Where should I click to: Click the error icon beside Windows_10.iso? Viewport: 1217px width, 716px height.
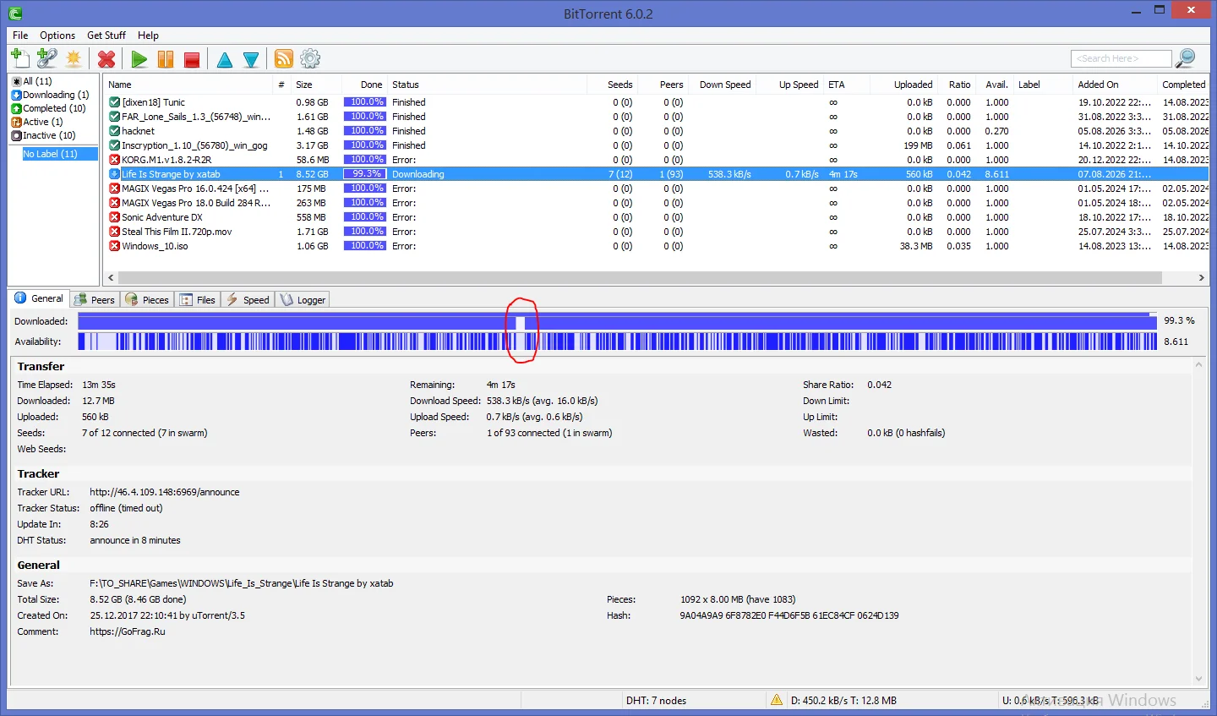pyautogui.click(x=114, y=246)
